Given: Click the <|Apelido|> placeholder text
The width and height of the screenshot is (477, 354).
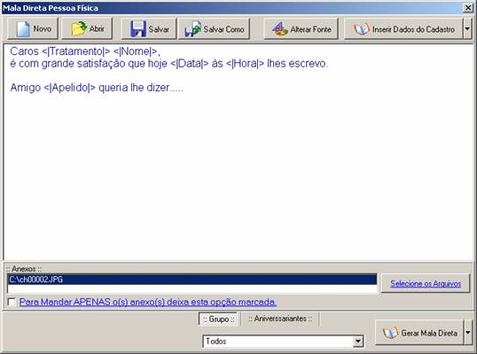Looking at the screenshot, I should pyautogui.click(x=70, y=88).
